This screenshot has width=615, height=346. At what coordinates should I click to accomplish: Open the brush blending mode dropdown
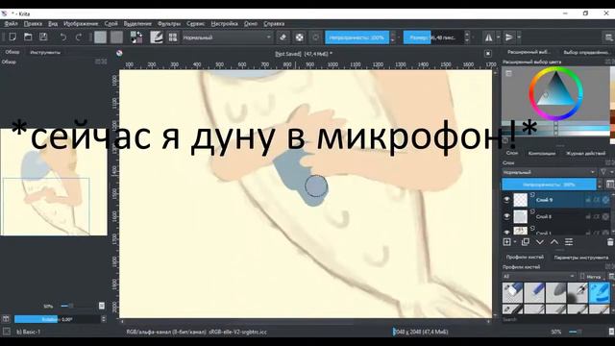click(227, 37)
